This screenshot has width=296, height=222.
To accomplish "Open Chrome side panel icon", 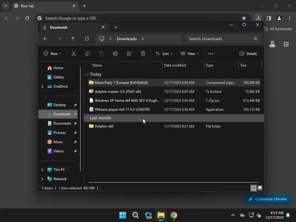I will (x=269, y=18).
